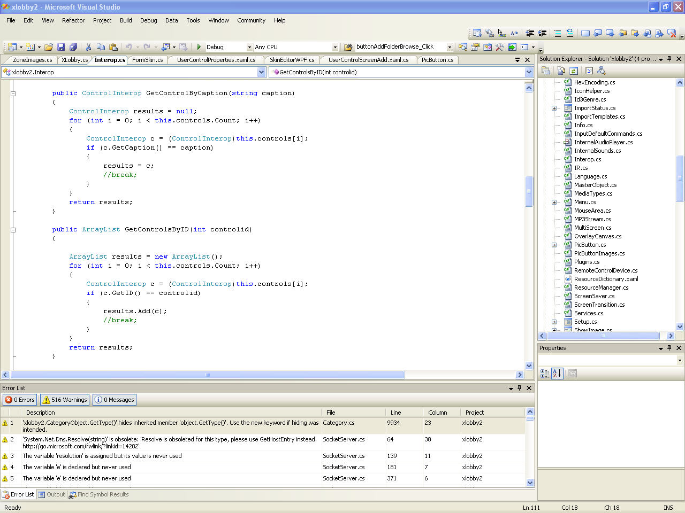685x513 pixels.
Task: Expand the ImportStatus.cs tree node
Action: 554,108
